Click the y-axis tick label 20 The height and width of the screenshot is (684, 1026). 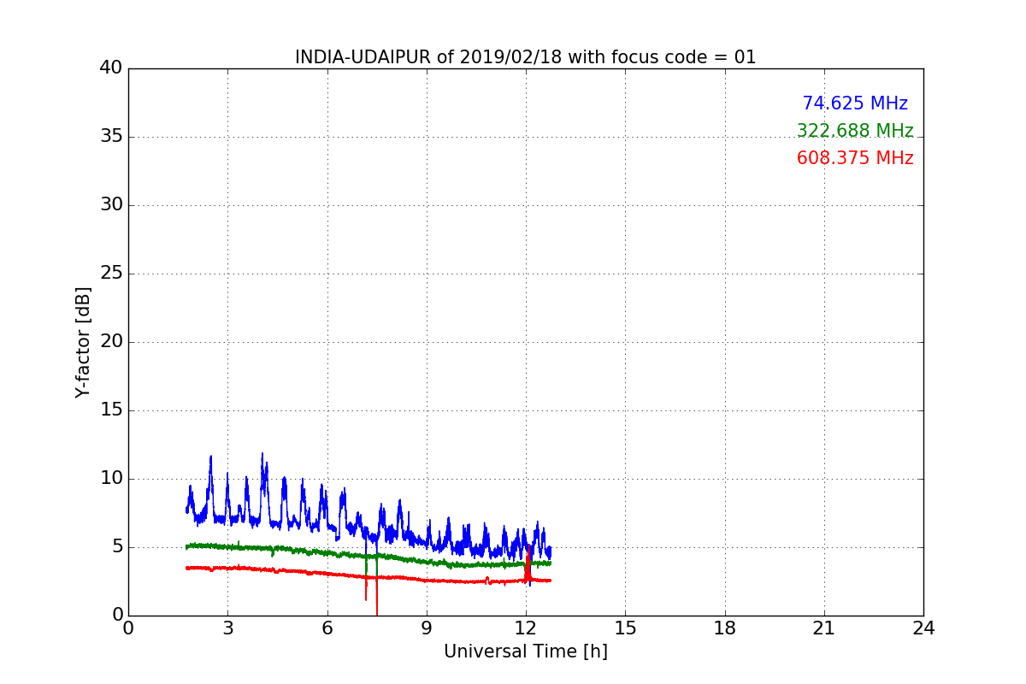[111, 342]
